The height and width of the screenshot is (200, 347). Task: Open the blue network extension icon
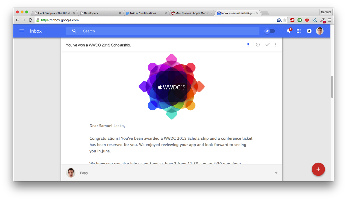[x=315, y=20]
